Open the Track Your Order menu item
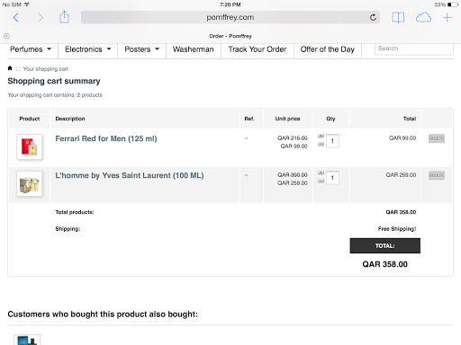This screenshot has height=345, width=461. 258,49
